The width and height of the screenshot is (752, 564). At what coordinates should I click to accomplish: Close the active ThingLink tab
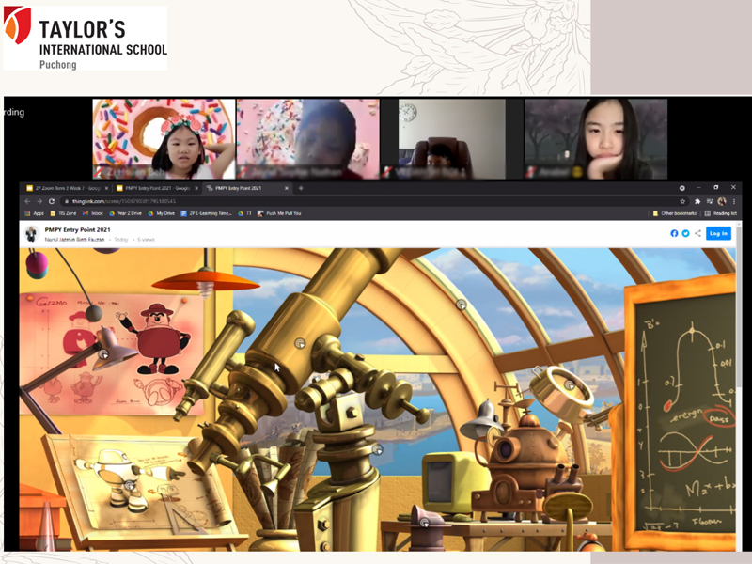coord(287,188)
